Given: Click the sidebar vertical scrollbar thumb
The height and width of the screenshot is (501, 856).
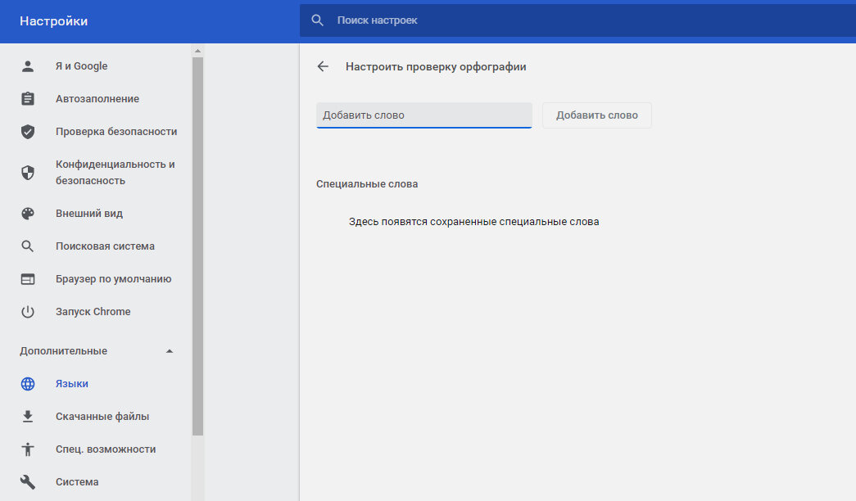Looking at the screenshot, I should 197,246.
